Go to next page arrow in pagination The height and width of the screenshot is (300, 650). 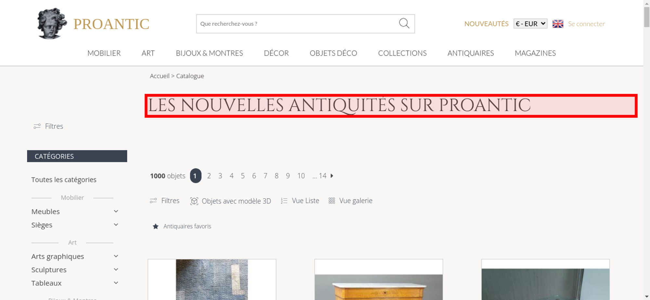[x=332, y=176]
